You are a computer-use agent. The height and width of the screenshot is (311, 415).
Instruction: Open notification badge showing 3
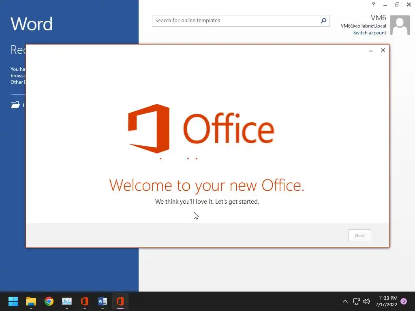[404, 301]
